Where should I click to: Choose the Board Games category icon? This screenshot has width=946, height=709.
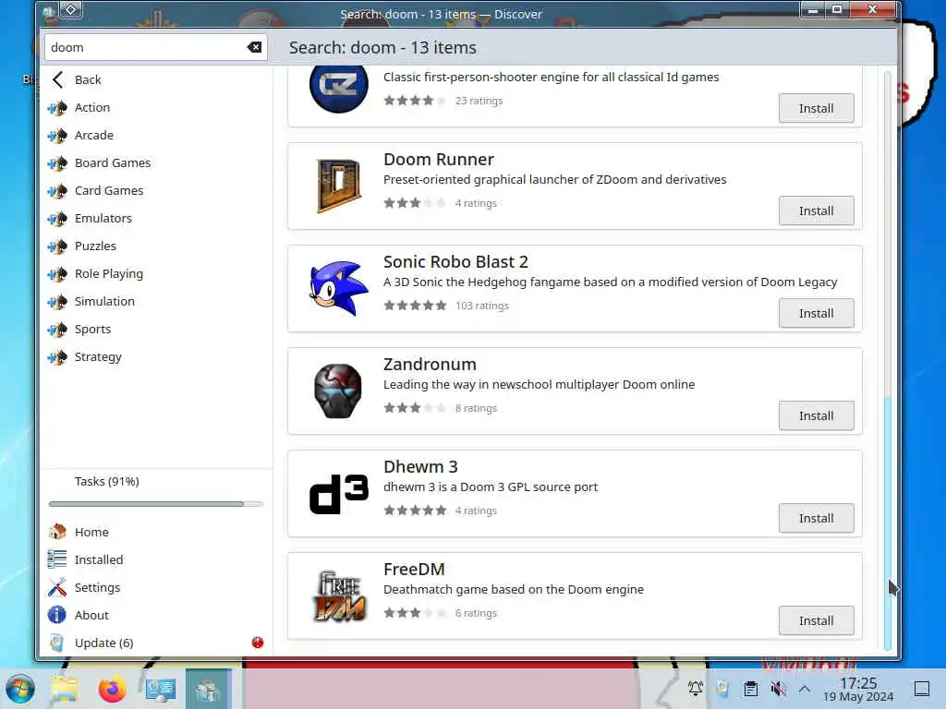click(57, 163)
